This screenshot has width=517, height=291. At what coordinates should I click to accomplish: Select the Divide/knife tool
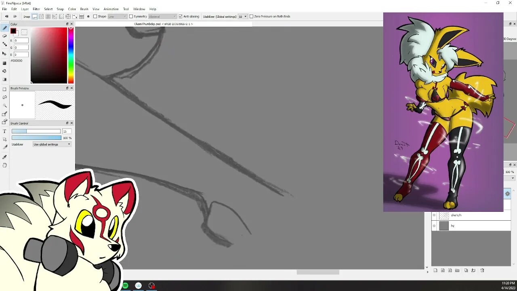[x=4, y=147]
